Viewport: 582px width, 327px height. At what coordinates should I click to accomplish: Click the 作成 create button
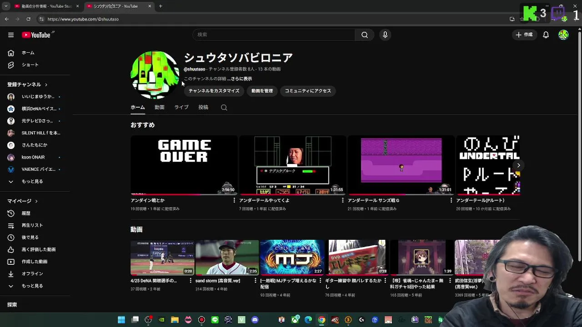[x=524, y=35]
